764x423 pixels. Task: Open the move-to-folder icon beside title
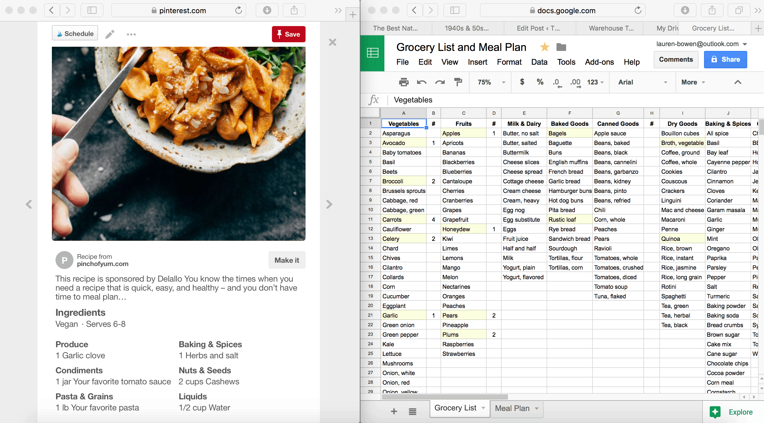coord(561,47)
